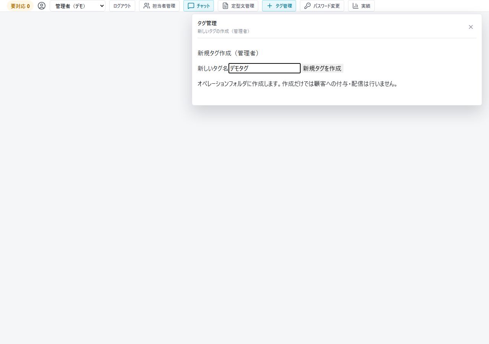The height and width of the screenshot is (344, 489).
Task: Open 担当者管理 staff management
Action: (159, 6)
